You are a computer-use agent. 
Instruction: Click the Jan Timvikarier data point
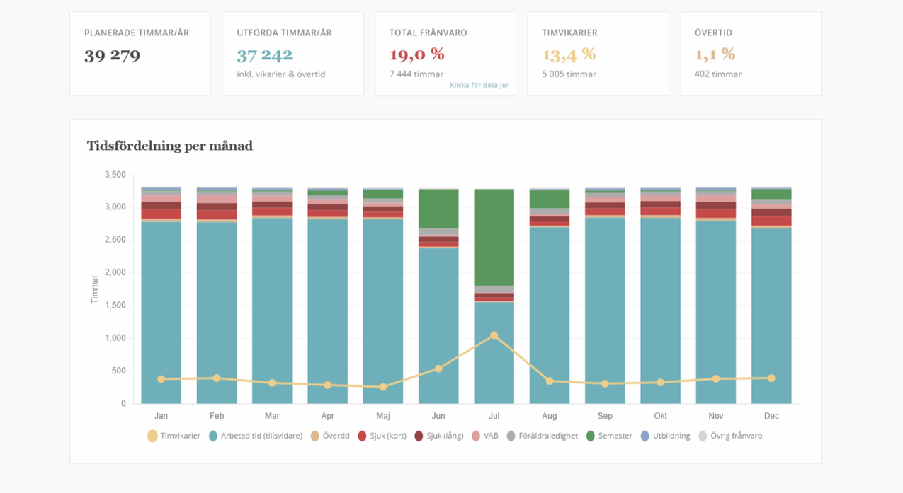pos(161,379)
